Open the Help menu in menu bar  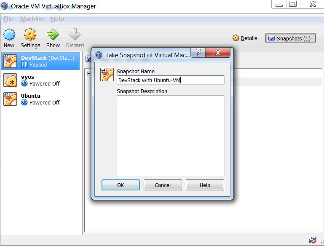coord(57,19)
